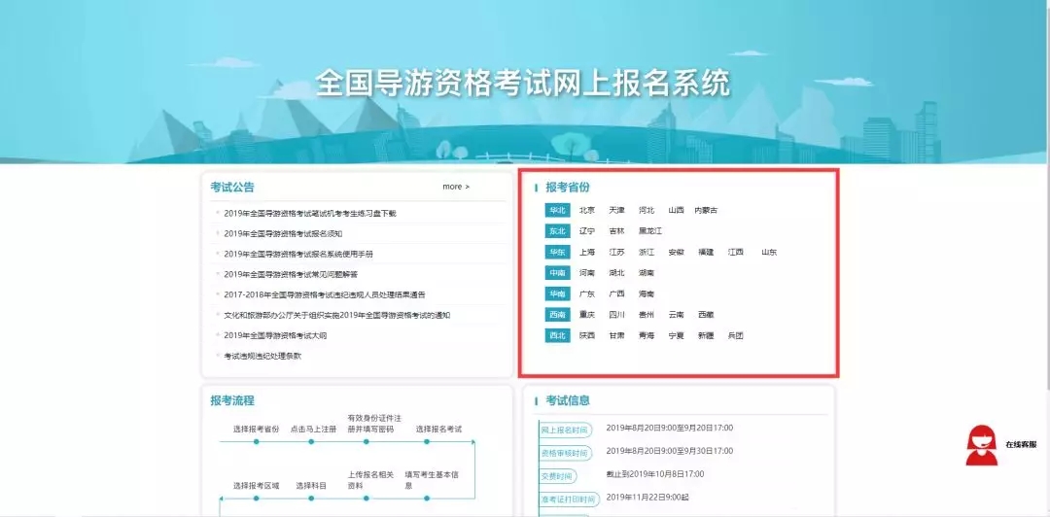
Task: Open the 2017-2018年 违纪违规人员处理结果通告 announcement
Action: (325, 294)
